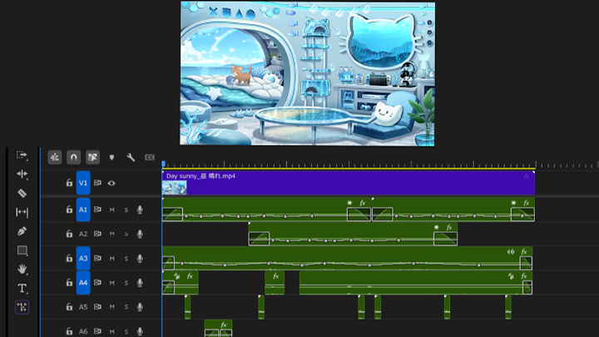Click the program monitor preview image
599x337 pixels.
[x=307, y=73]
